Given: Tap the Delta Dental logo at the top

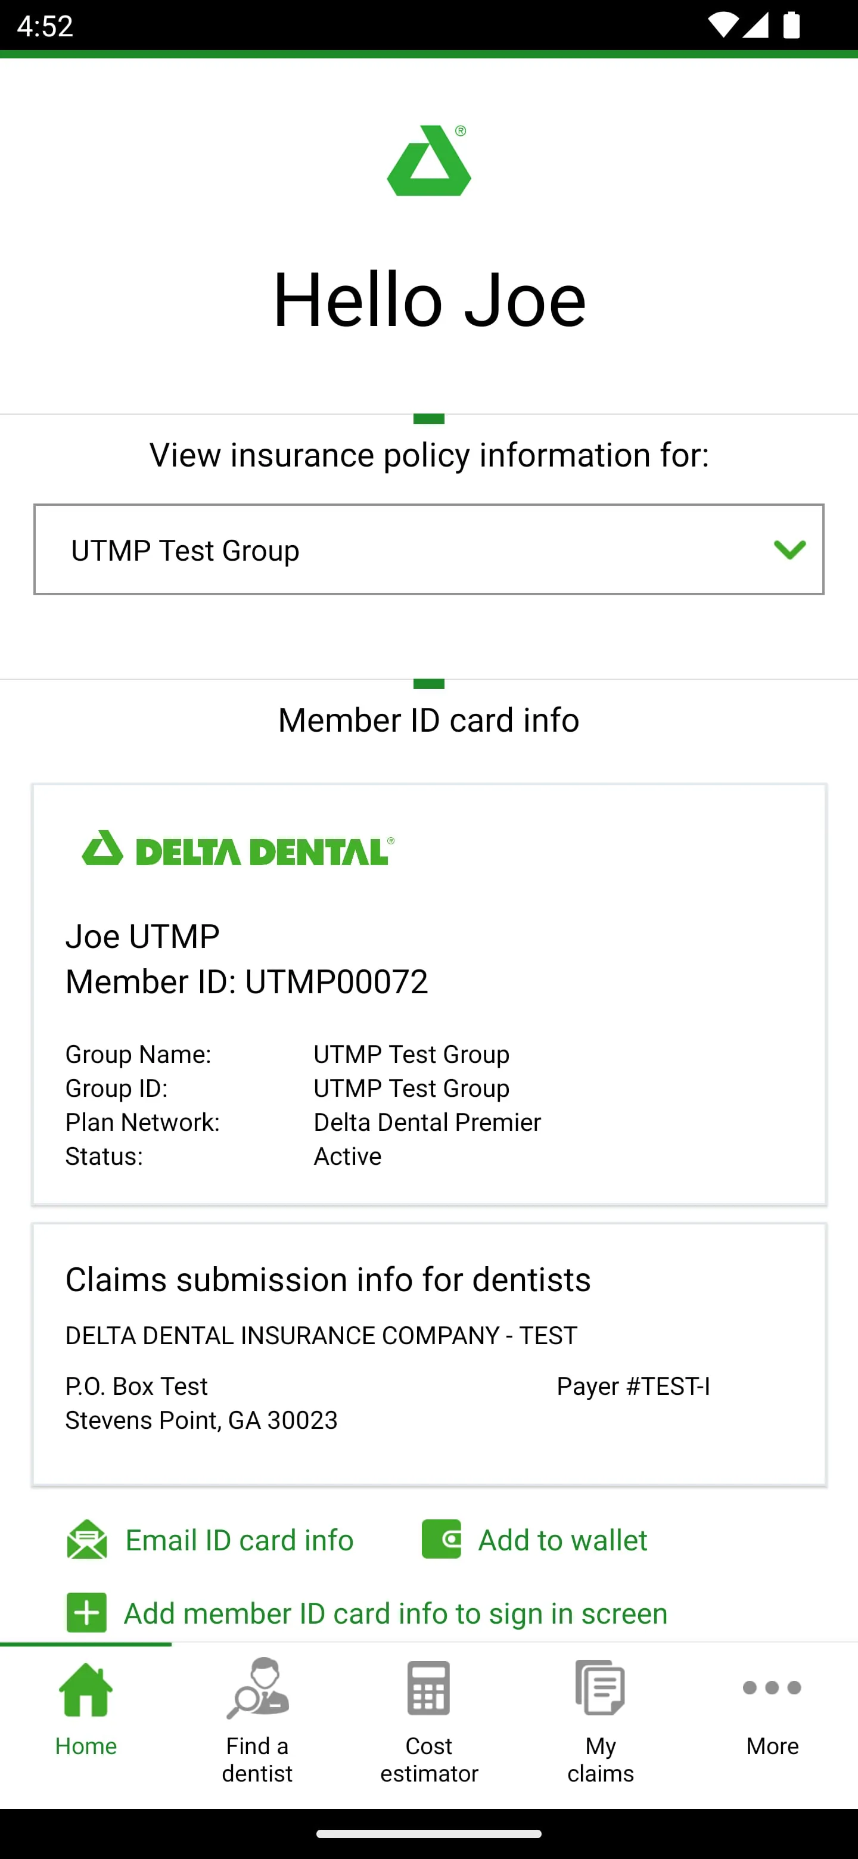Looking at the screenshot, I should pyautogui.click(x=428, y=161).
